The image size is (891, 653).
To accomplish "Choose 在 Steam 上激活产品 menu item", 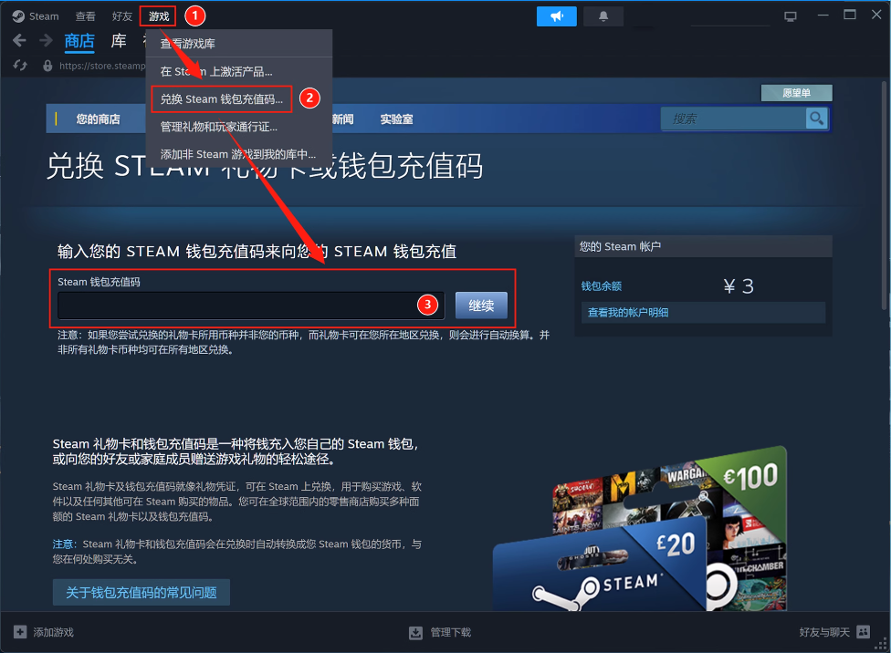I will (216, 71).
